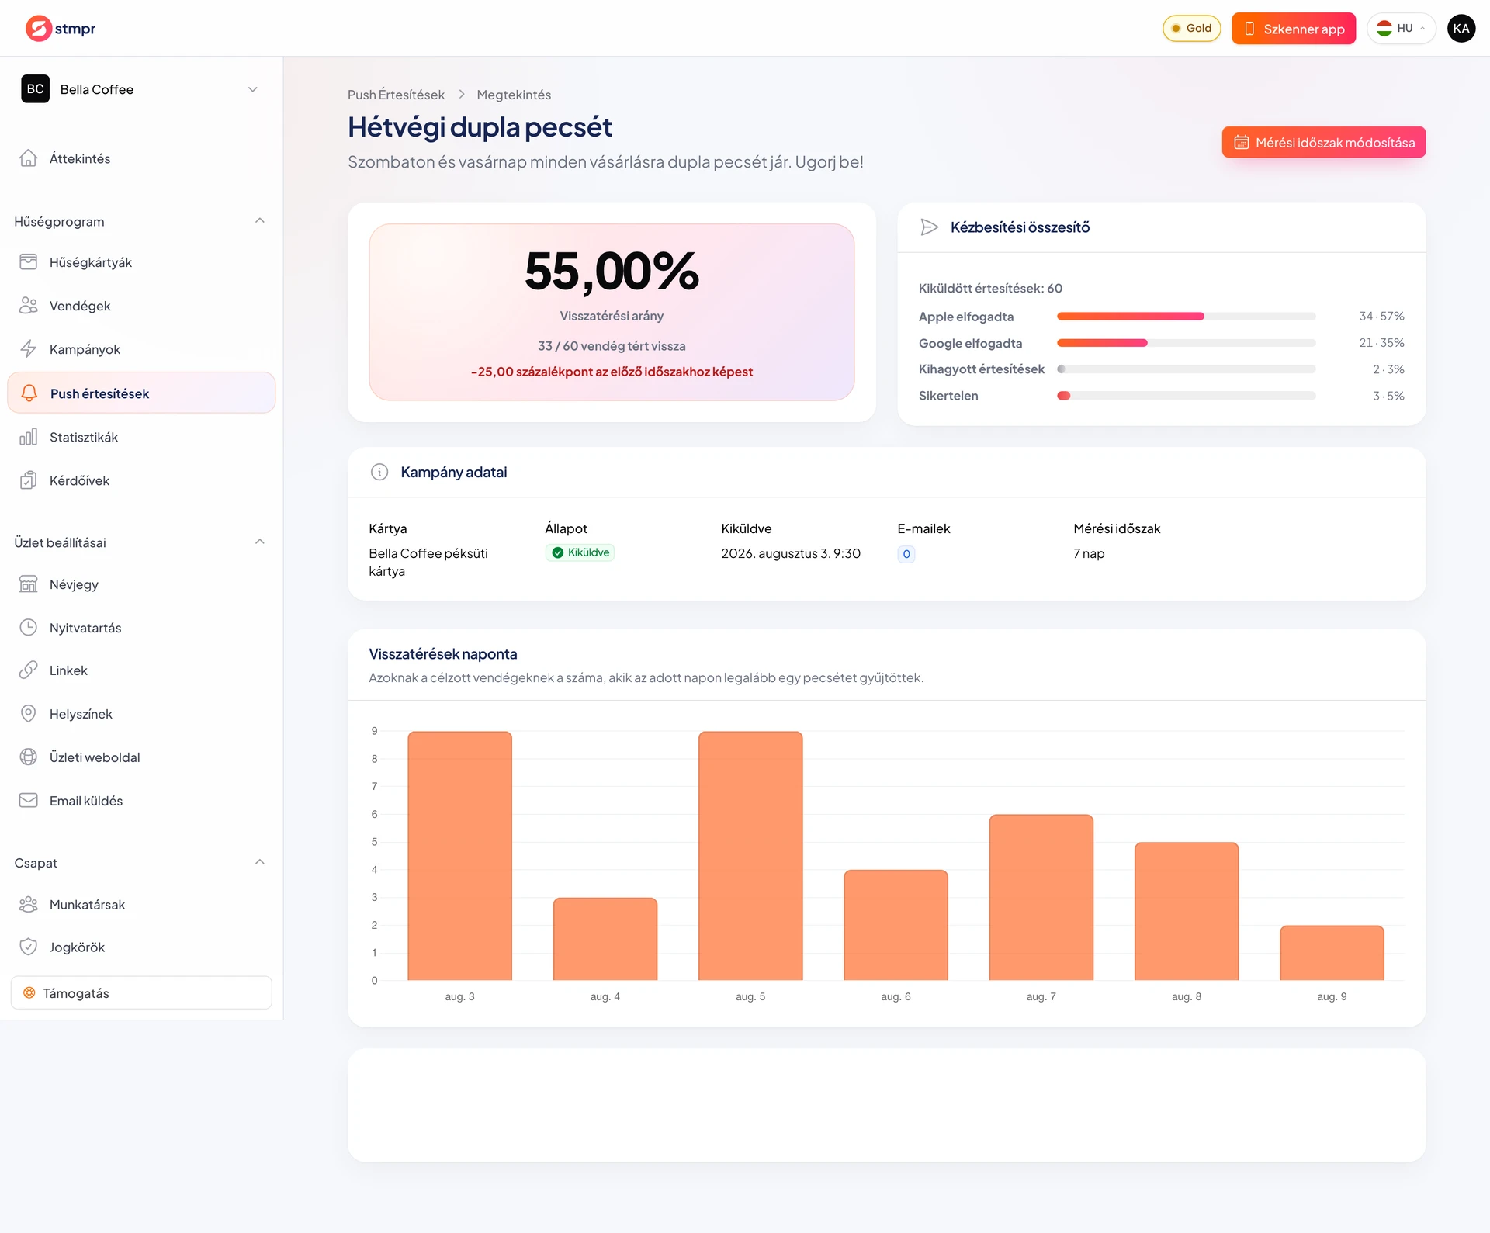The height and width of the screenshot is (1233, 1490).
Task: Select Push értesítések menu item
Action: 141,393
